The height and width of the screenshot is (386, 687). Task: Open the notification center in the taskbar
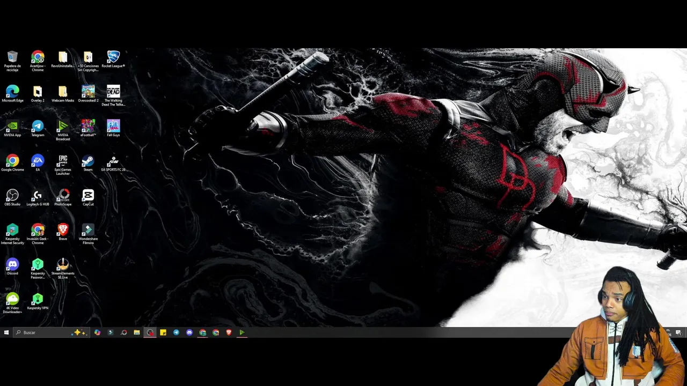(678, 332)
